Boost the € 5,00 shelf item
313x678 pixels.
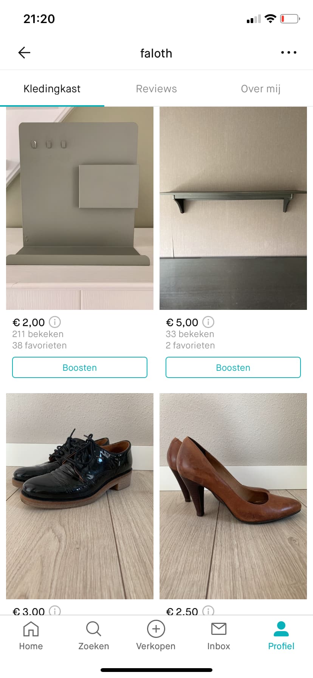pos(233,367)
